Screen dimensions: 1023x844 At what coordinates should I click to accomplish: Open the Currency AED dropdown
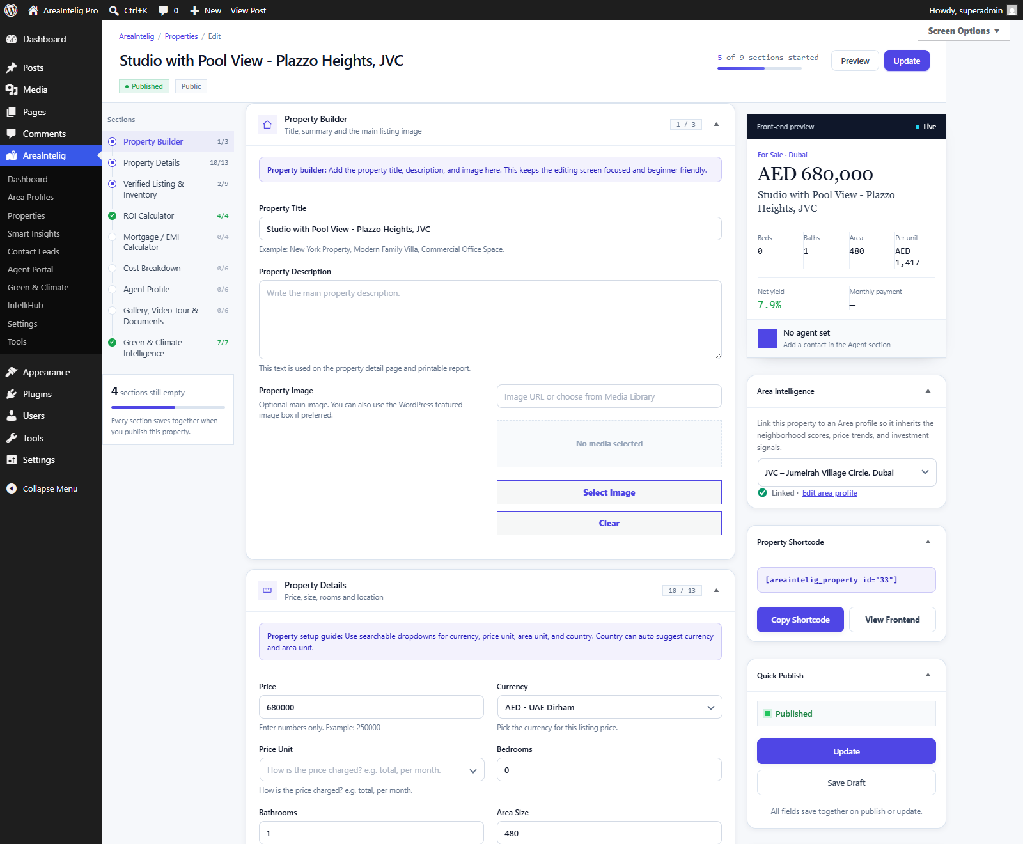(609, 707)
